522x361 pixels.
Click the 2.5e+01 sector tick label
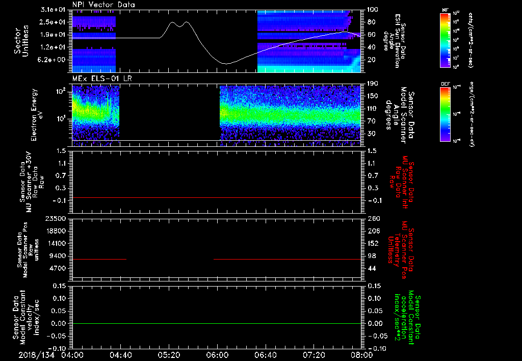53,22
